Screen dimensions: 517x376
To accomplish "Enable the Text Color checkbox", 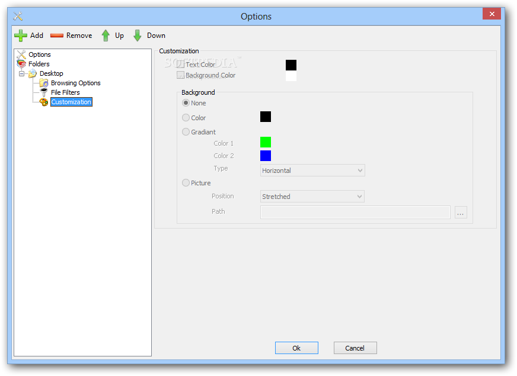I will (x=180, y=64).
